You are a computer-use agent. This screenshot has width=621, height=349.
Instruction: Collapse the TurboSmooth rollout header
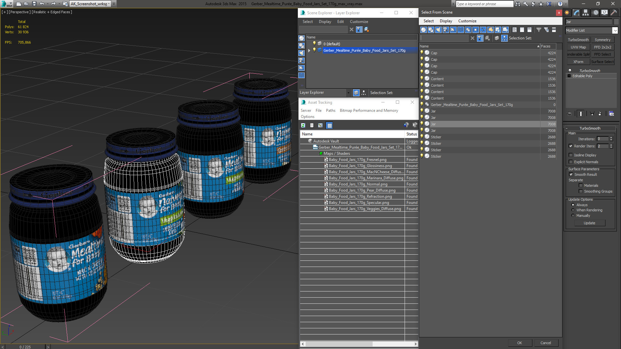[590, 128]
